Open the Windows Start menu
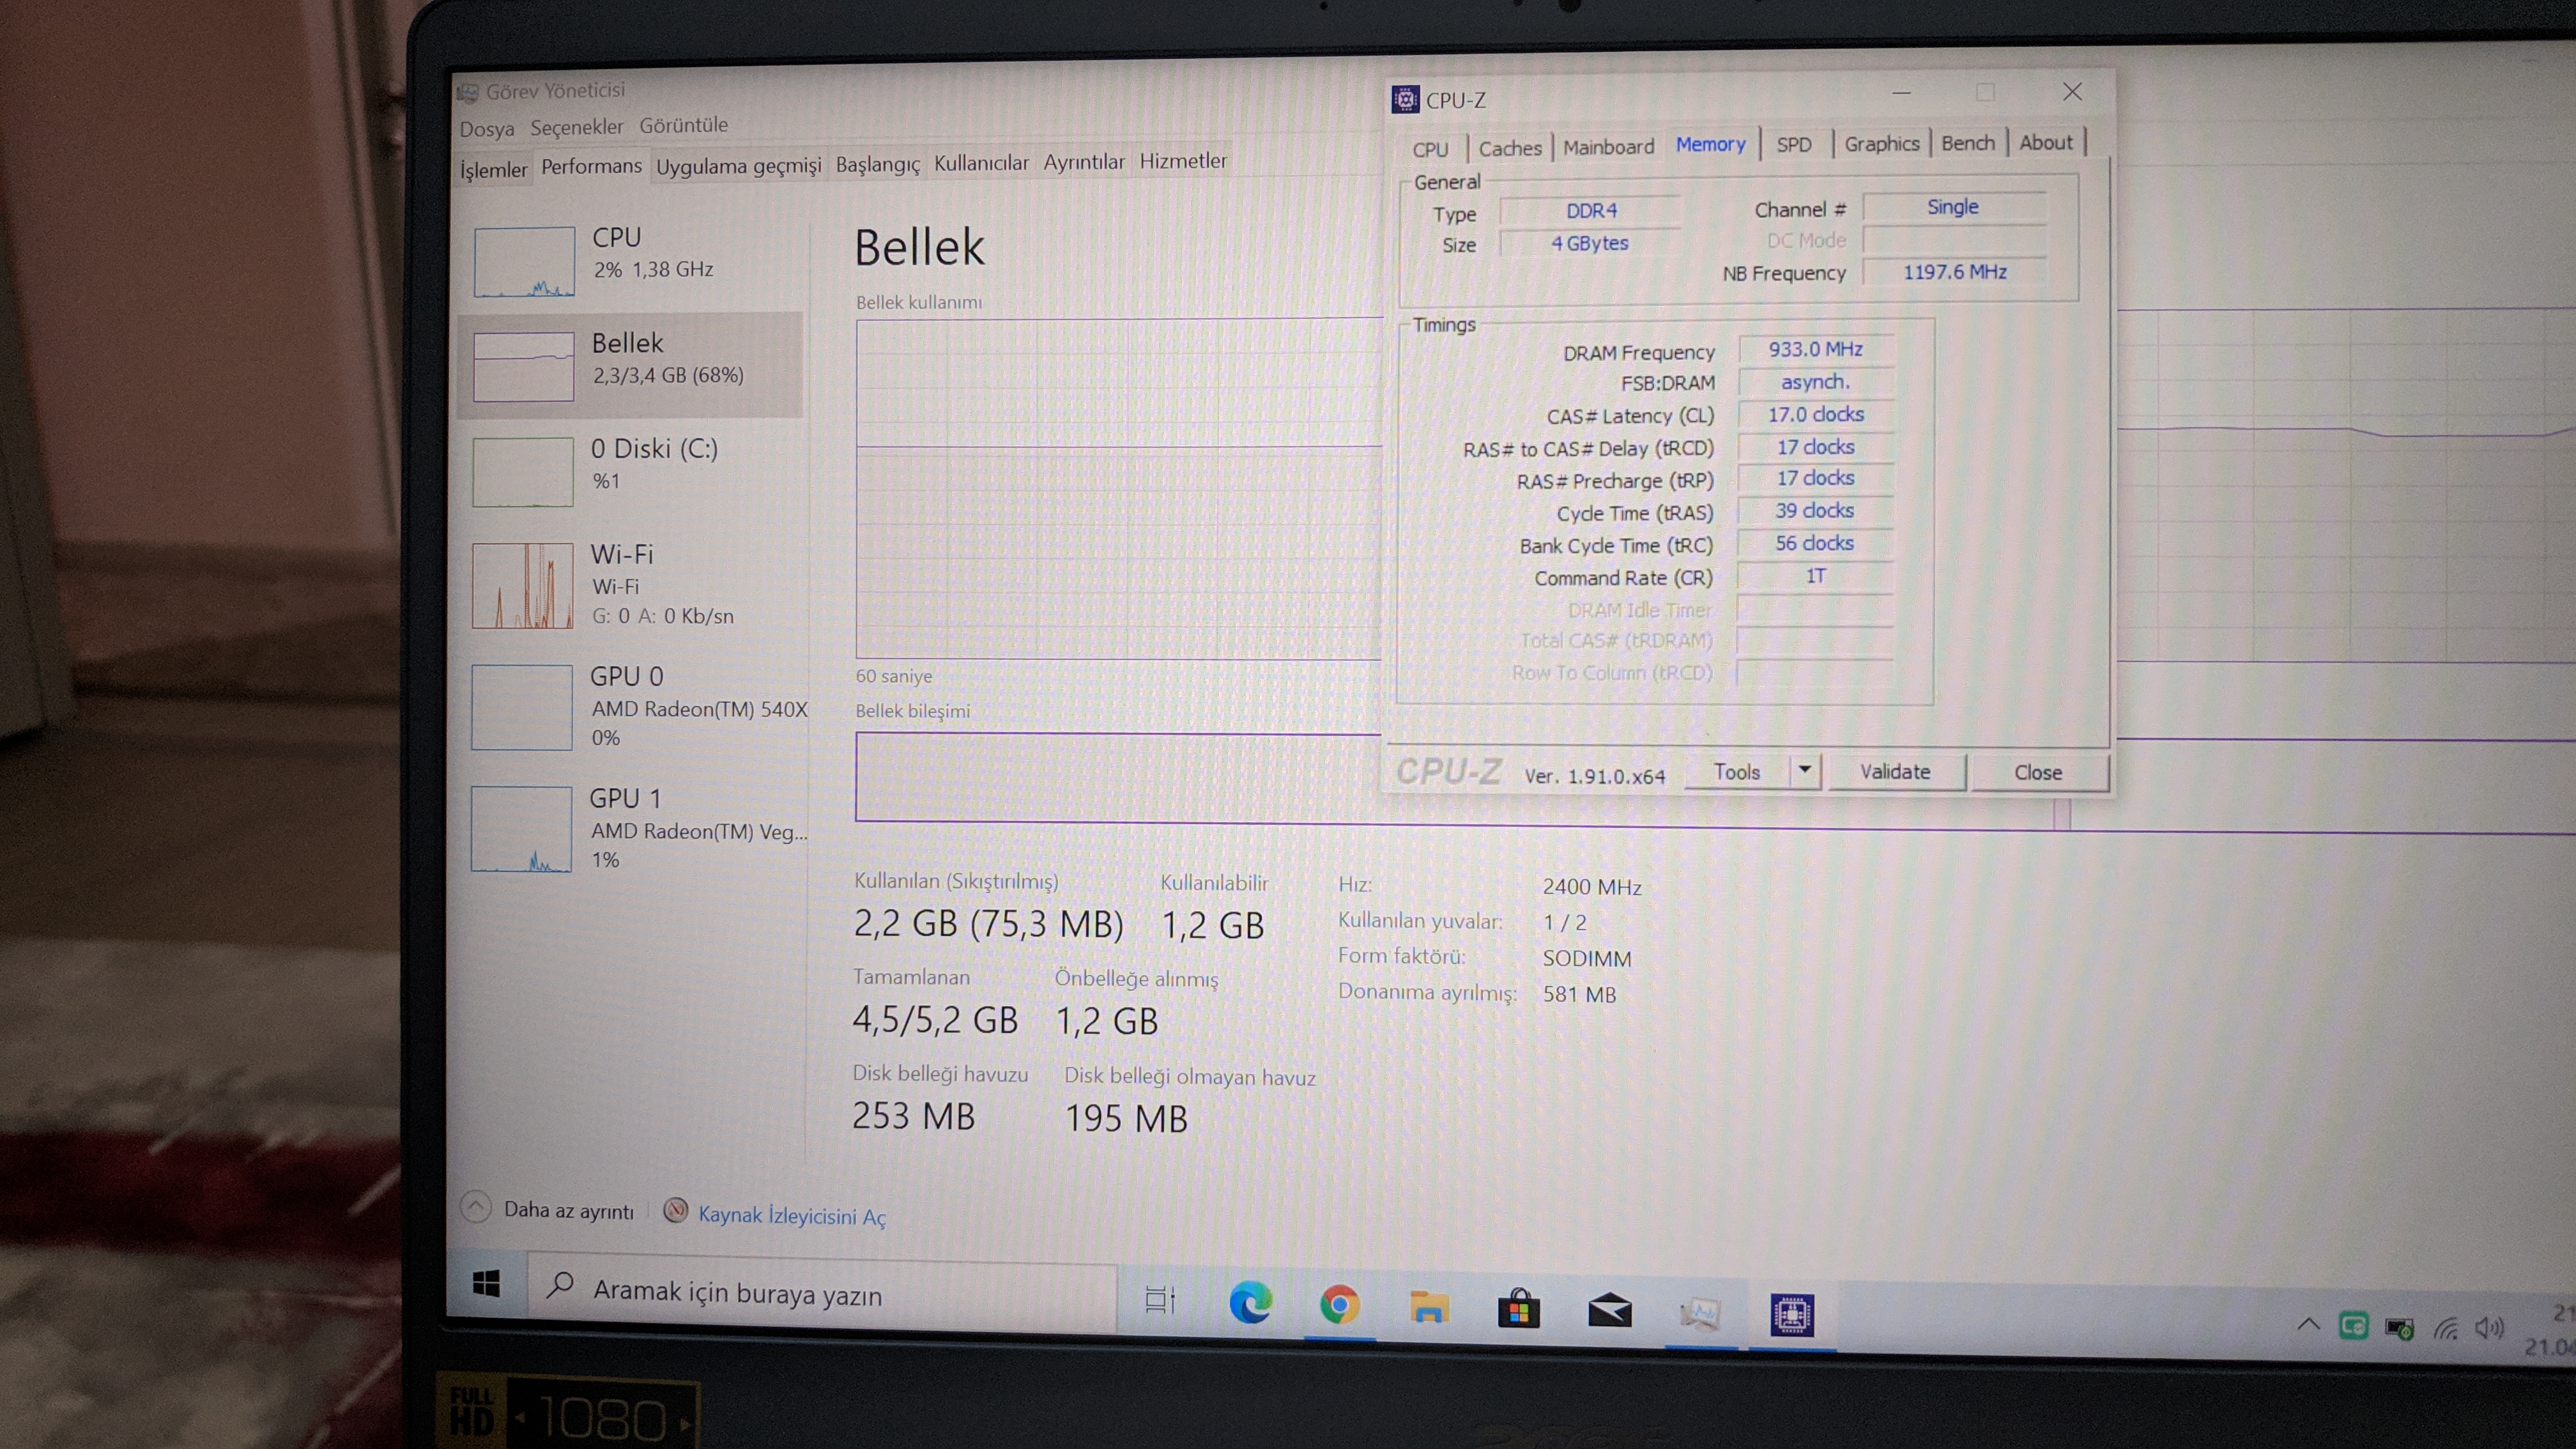Screen dimensions: 2576x1449 (x=486, y=1283)
